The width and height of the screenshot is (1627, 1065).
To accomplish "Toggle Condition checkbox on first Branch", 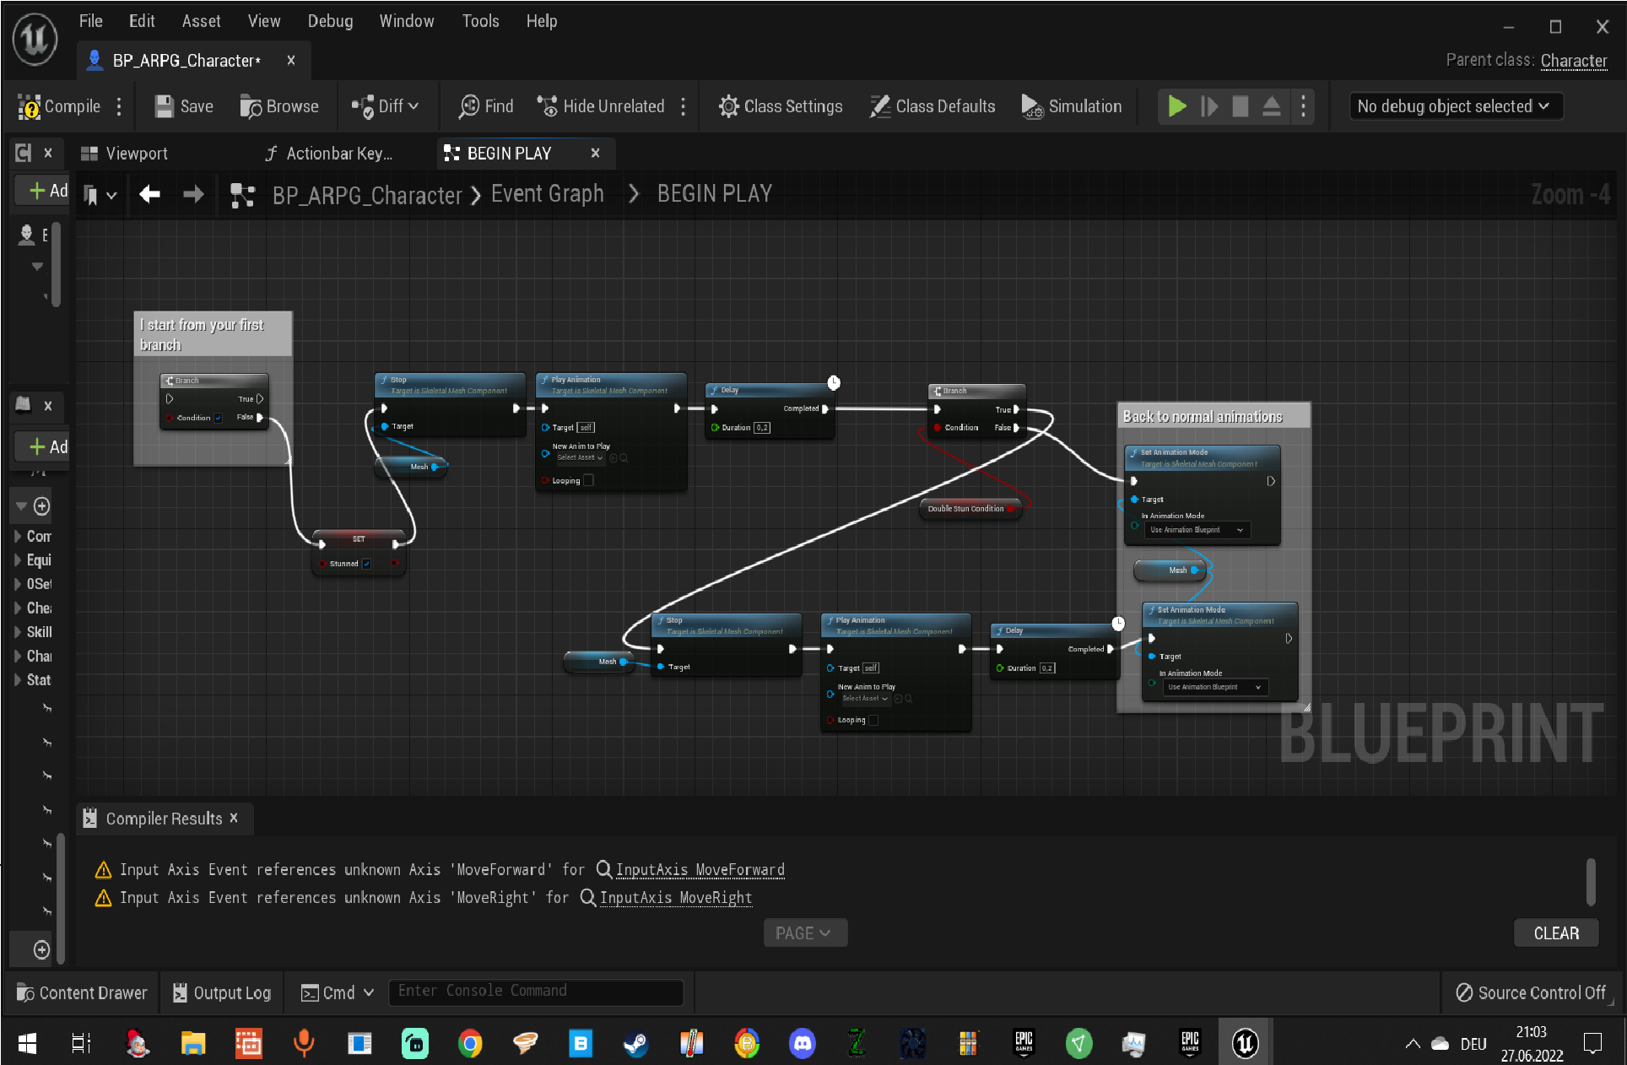I will coord(219,418).
